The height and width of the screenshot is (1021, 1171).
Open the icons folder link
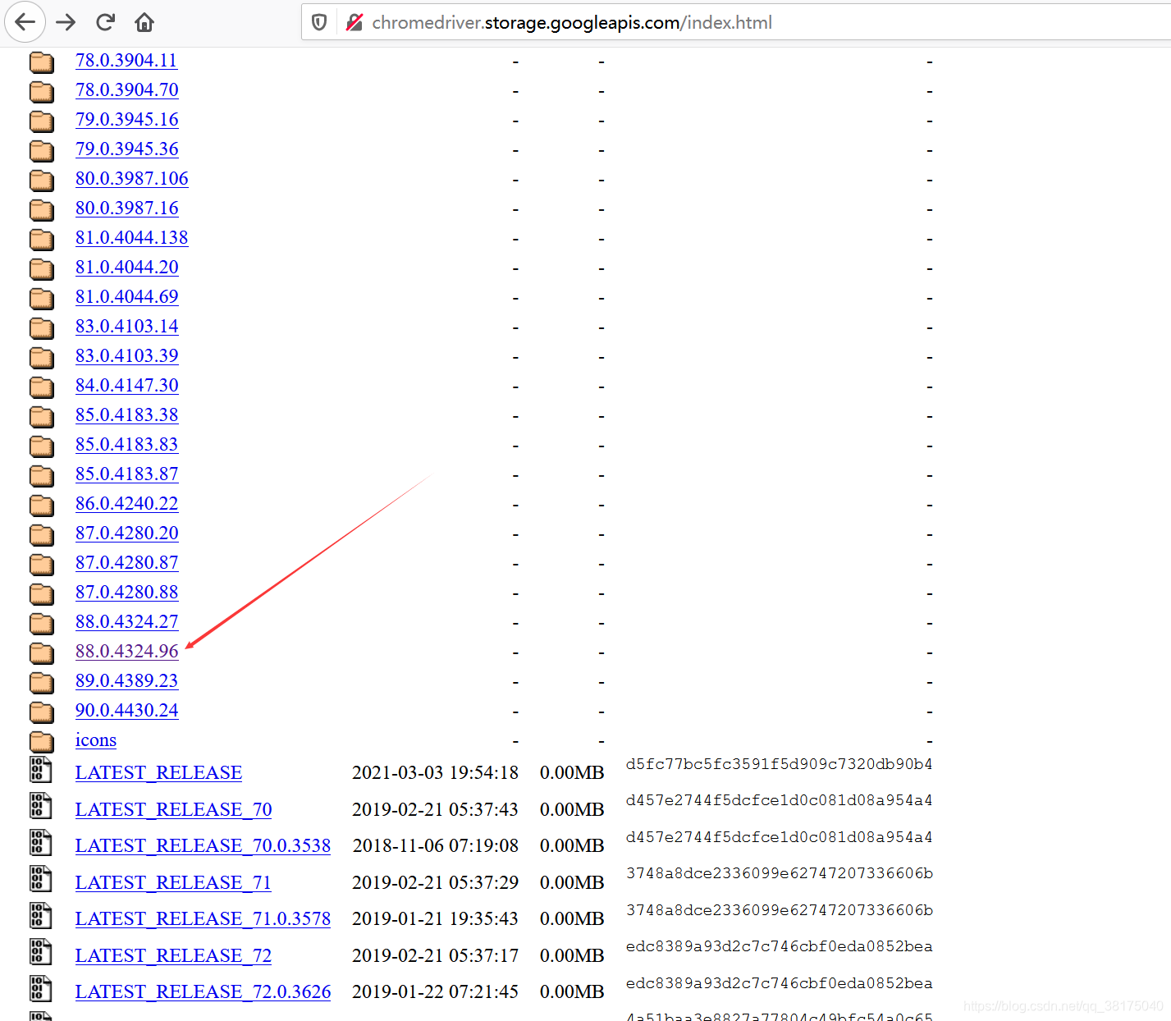pos(96,740)
